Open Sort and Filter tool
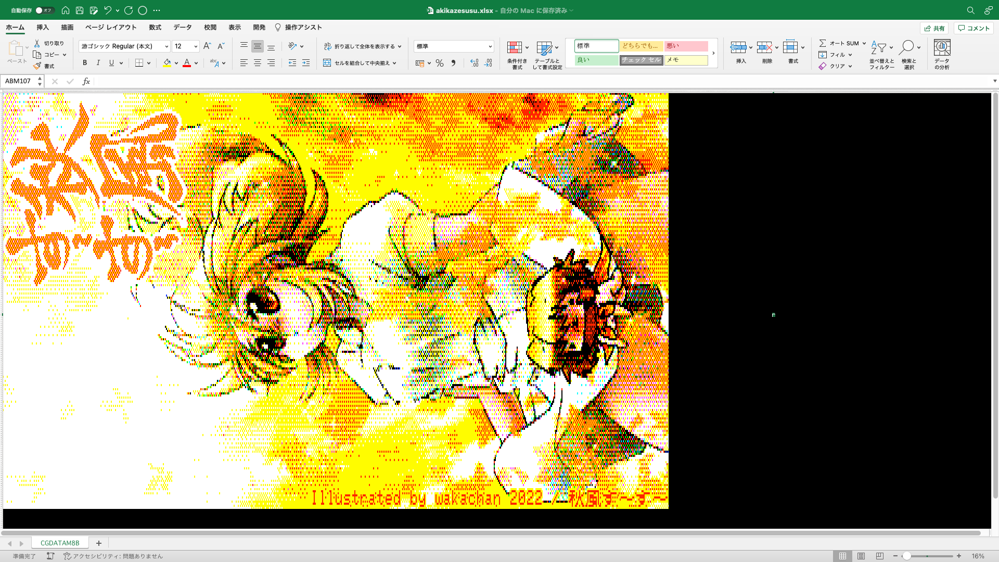Screen dimensions: 999x562 click(881, 55)
